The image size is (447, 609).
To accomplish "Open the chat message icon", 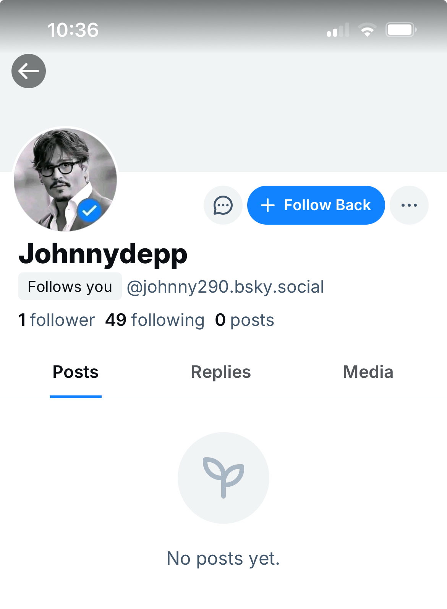I will (x=223, y=205).
